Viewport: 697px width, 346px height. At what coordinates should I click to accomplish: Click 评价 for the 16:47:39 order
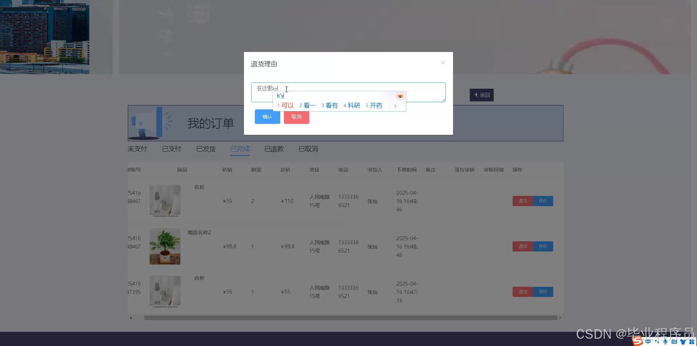[543, 292]
